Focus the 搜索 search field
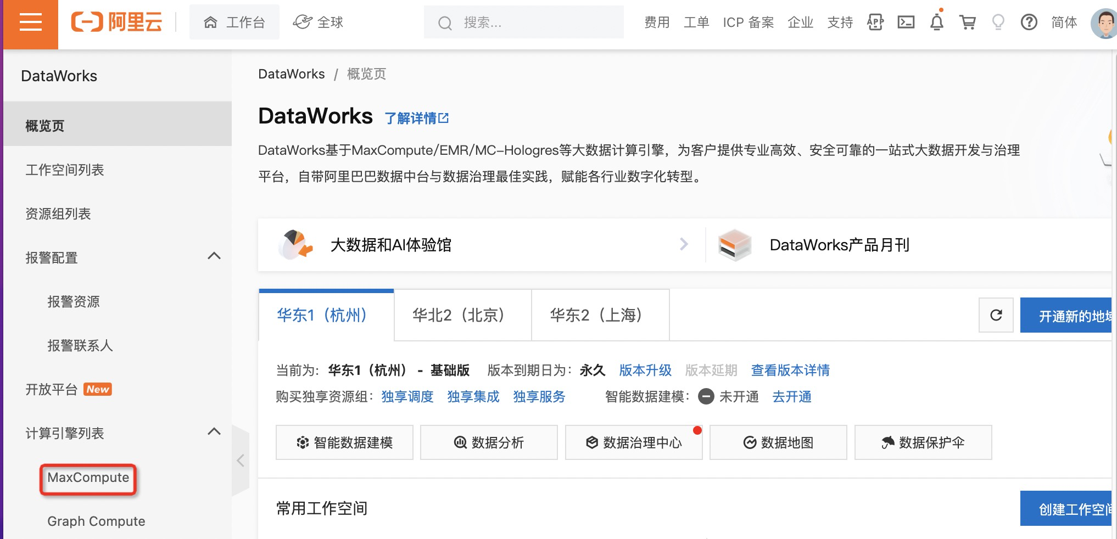 click(523, 23)
